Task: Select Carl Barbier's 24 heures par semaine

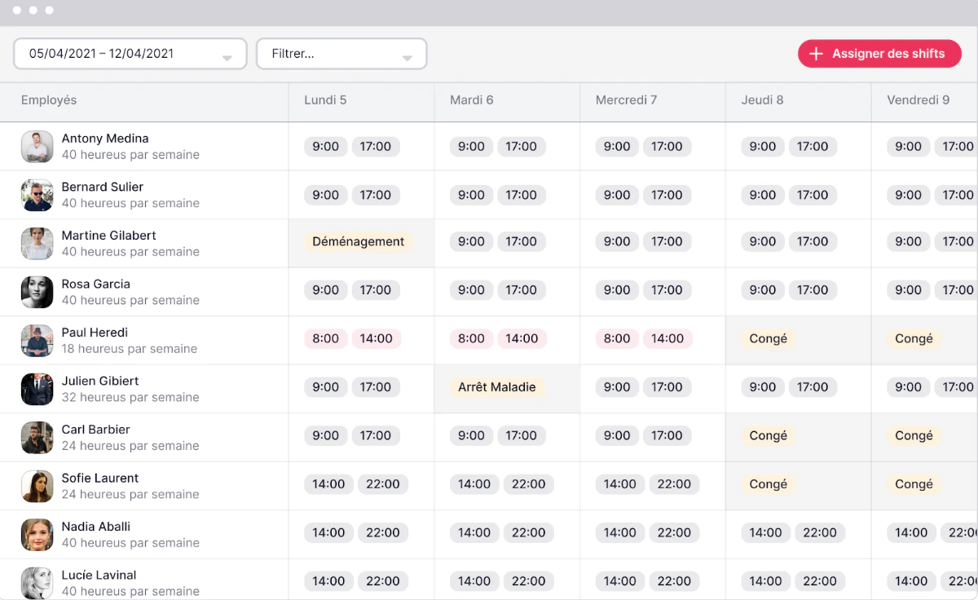Action: click(x=130, y=446)
